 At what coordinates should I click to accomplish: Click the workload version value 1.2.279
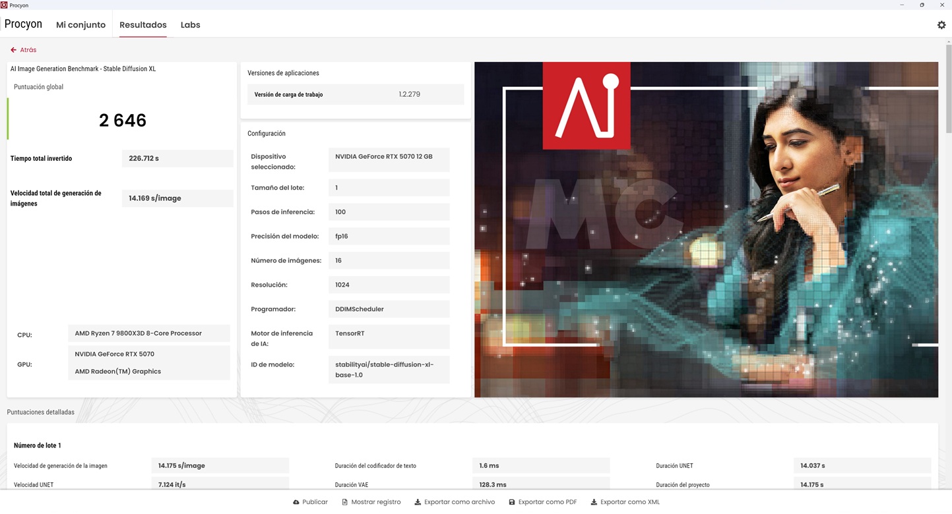pos(409,94)
